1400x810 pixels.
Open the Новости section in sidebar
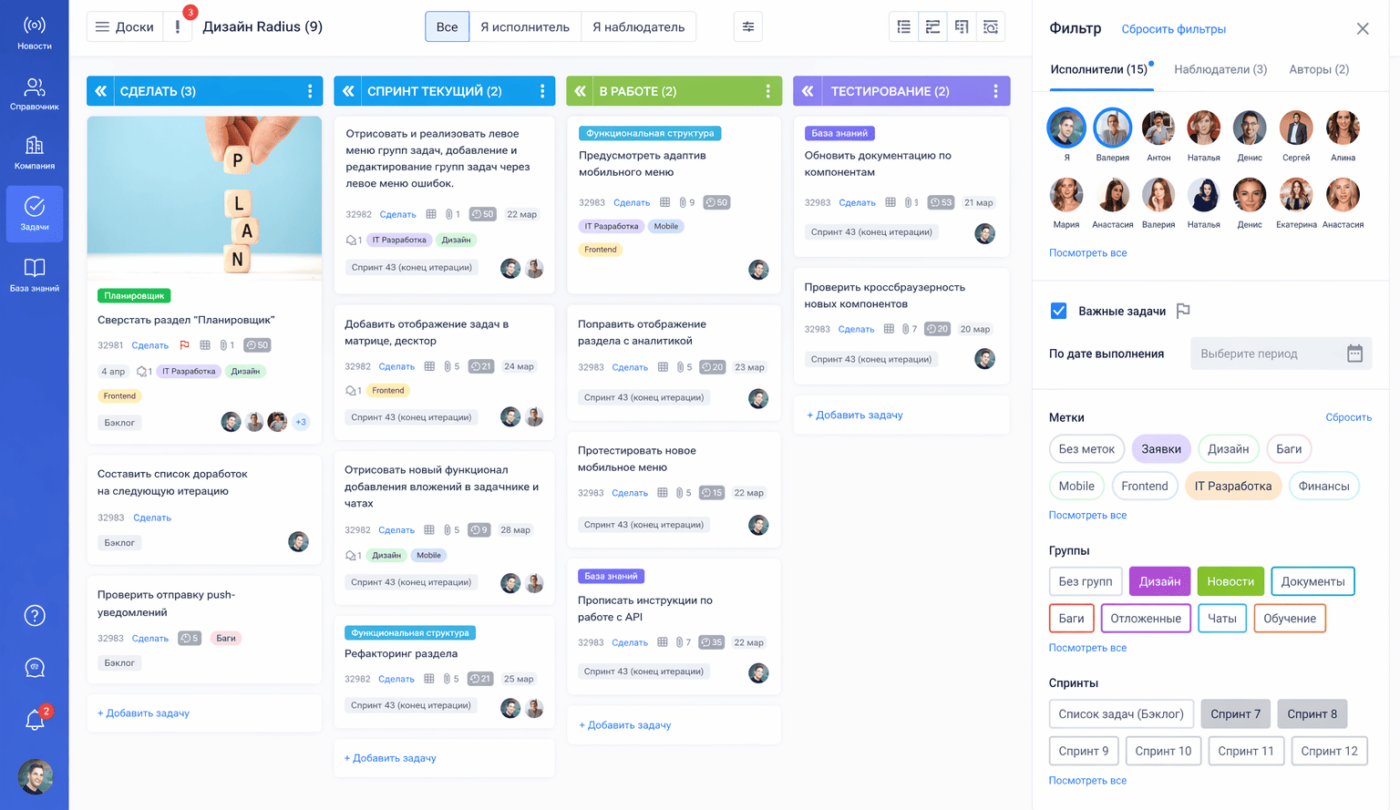[x=35, y=33]
